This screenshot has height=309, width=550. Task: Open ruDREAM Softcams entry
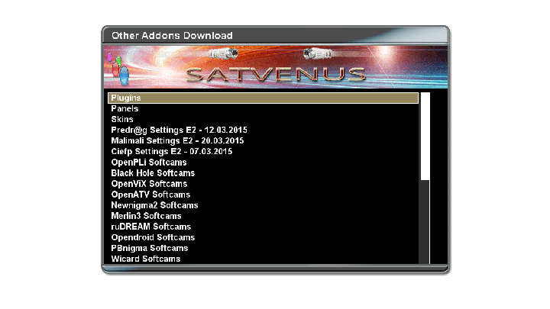click(x=263, y=227)
